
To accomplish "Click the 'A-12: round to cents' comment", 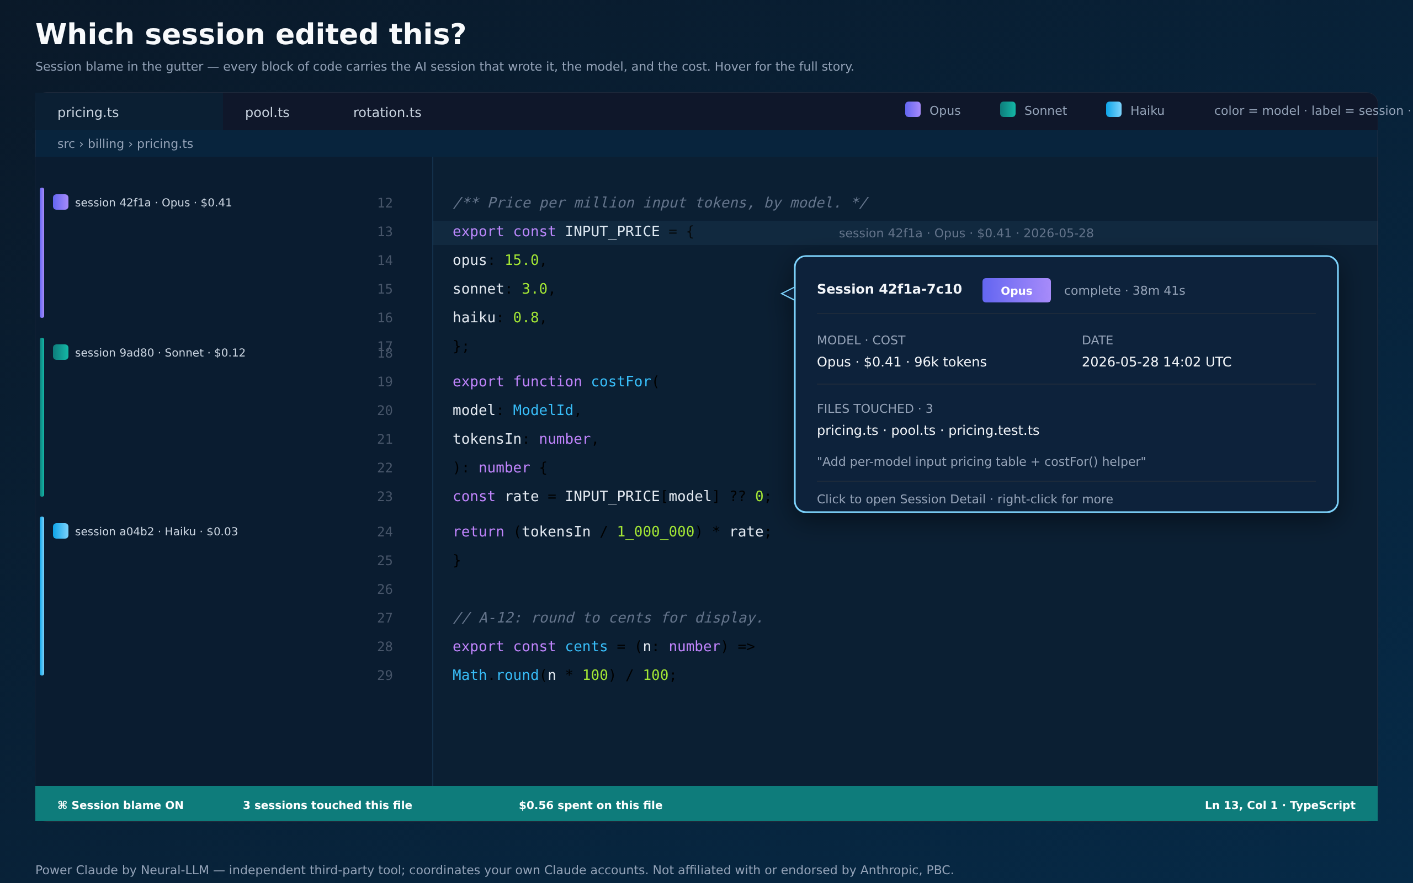I will coord(608,618).
